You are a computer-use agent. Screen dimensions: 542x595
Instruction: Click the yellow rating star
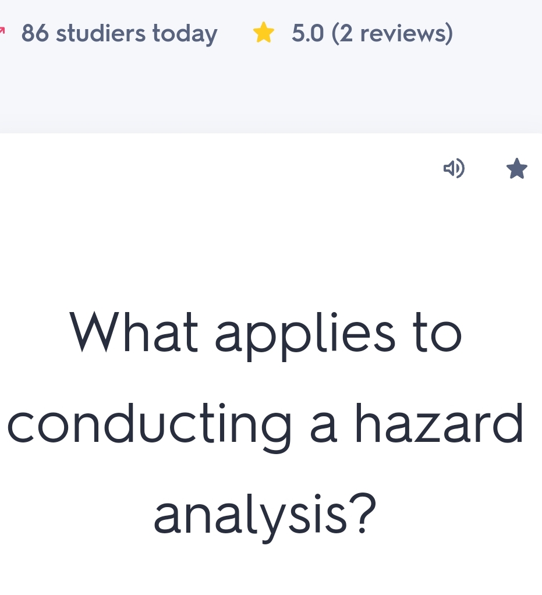click(x=264, y=33)
